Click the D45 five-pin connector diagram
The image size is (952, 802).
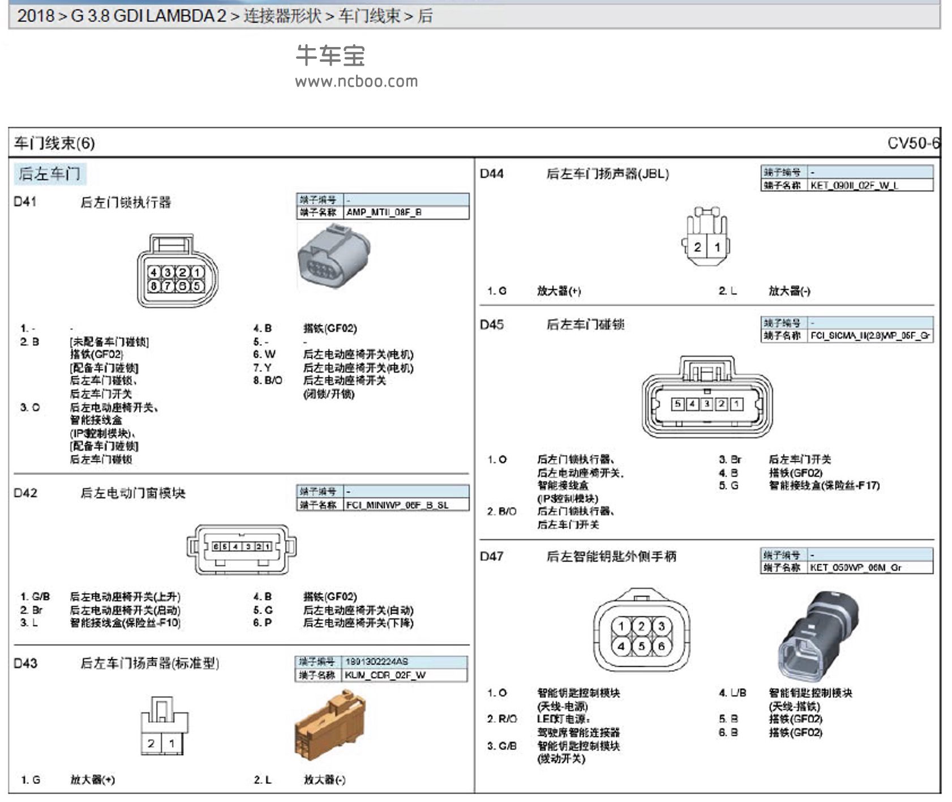[707, 397]
